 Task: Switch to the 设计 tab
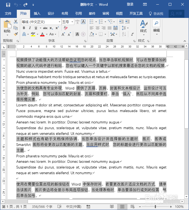pos(51,14)
